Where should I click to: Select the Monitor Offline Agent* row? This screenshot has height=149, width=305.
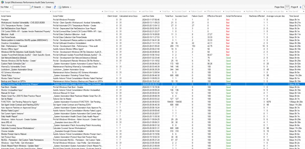(x=152, y=49)
